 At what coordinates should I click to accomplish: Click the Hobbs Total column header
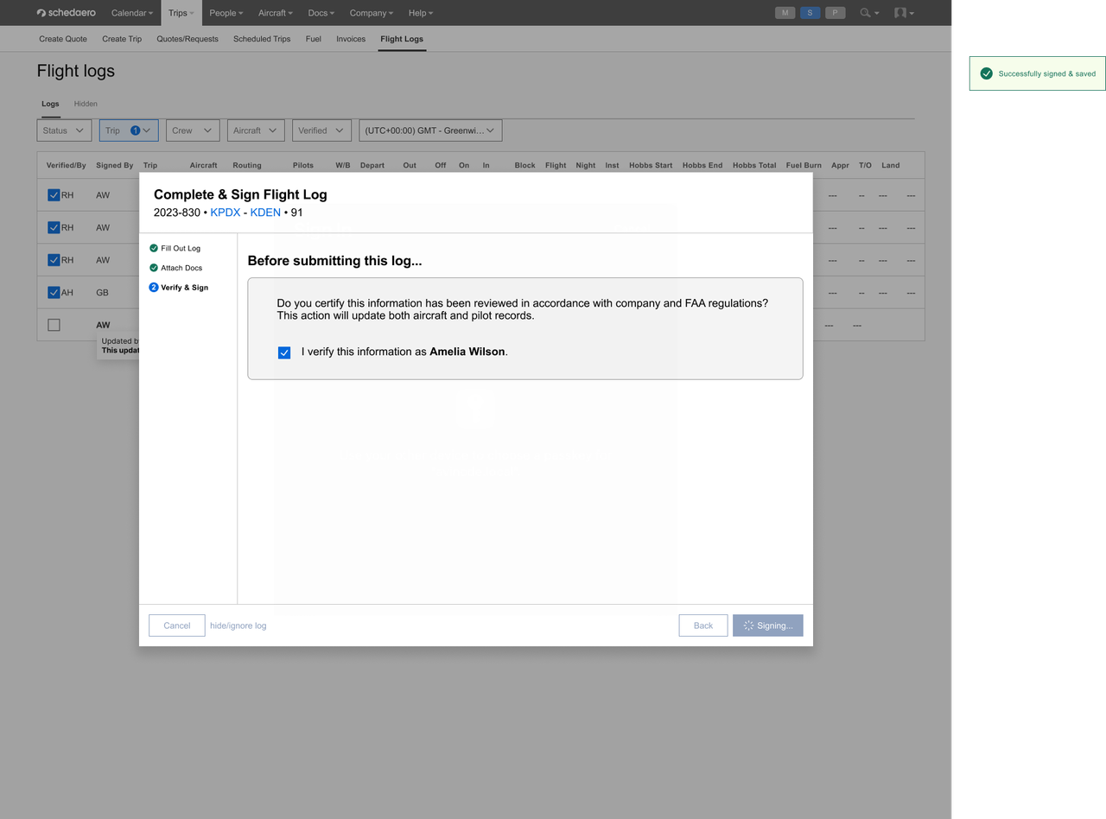(x=754, y=165)
